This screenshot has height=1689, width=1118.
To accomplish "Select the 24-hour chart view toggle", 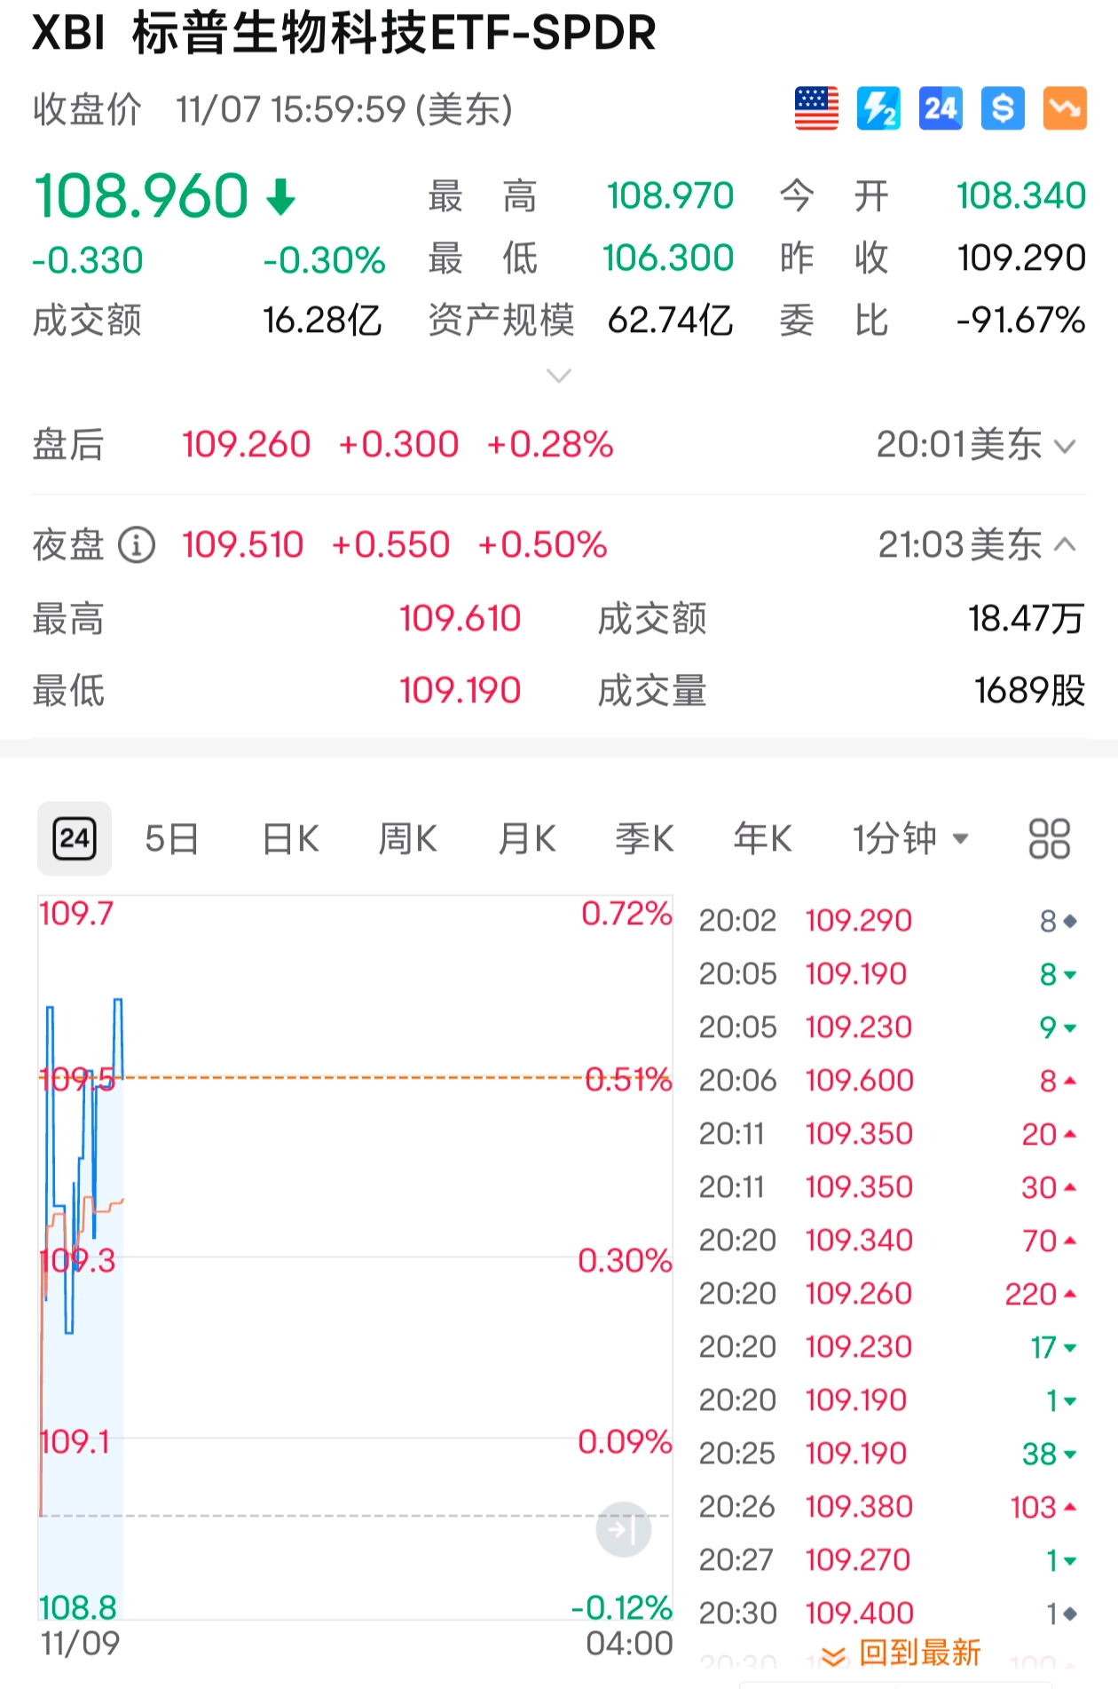I will pos(75,838).
